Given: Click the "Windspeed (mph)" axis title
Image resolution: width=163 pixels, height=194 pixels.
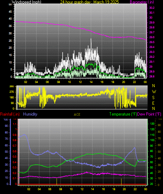Looking at the screenshot, I should tap(27, 2).
